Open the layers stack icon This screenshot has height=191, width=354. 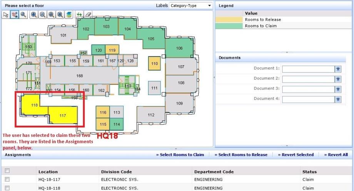pyautogui.click(x=68, y=15)
